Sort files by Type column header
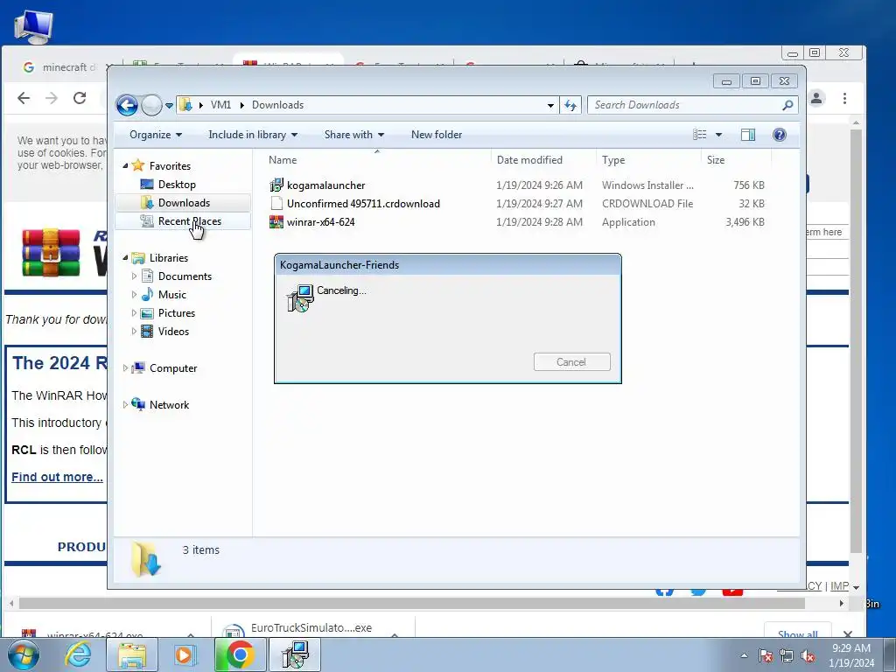Viewport: 896px width, 672px height. 648,160
